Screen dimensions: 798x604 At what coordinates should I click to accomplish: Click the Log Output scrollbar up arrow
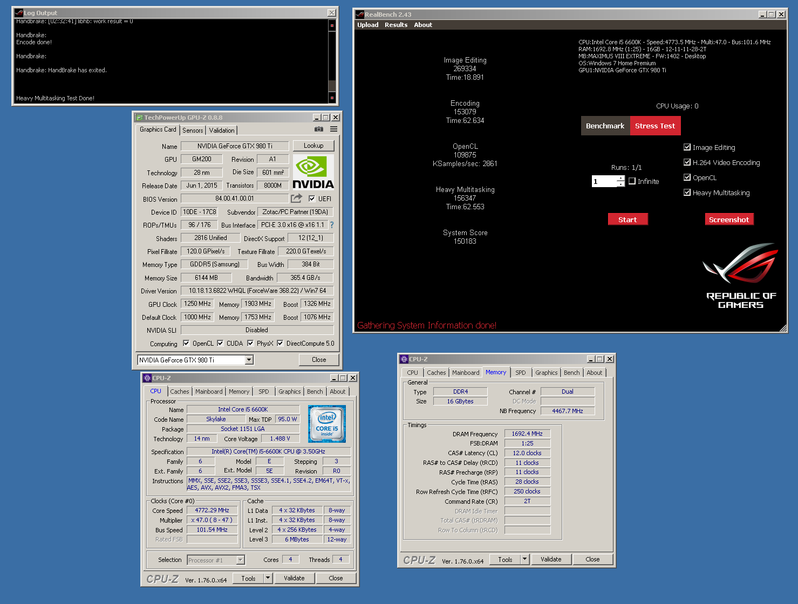click(x=332, y=25)
